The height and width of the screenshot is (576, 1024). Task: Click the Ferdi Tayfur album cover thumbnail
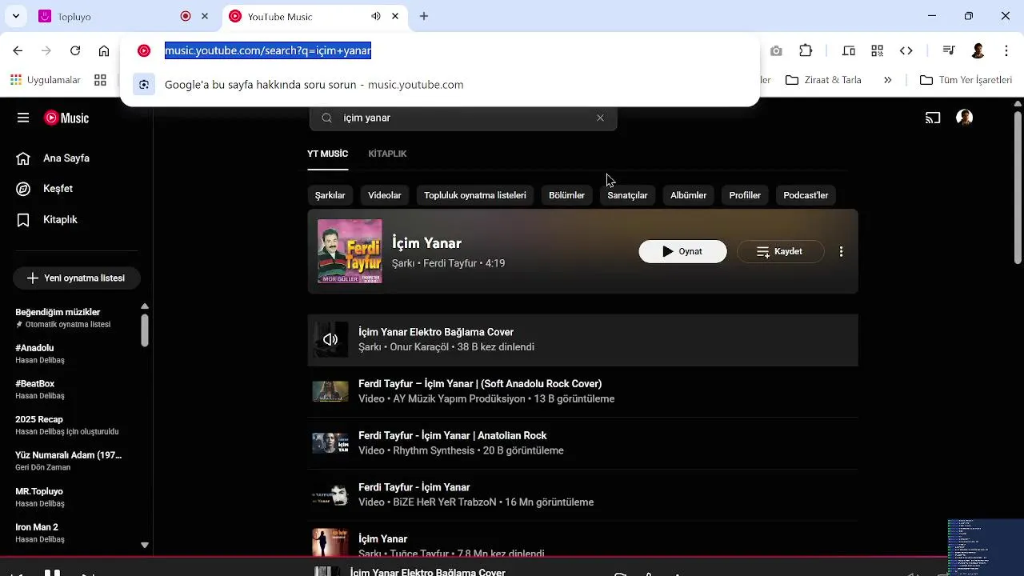(350, 251)
